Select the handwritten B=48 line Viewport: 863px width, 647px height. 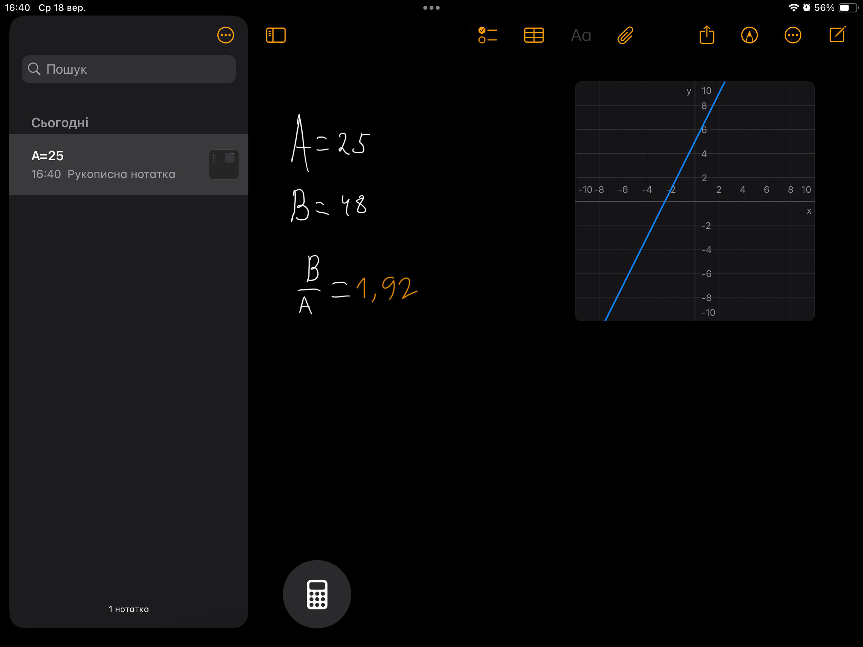329,205
